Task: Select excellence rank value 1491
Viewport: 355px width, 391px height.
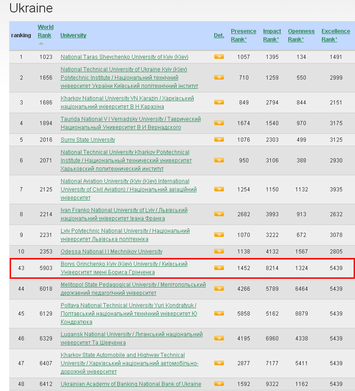Action: 336,57
